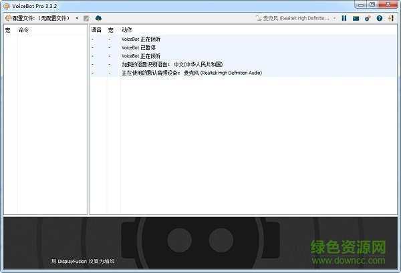Click the cloud download profiles icon
This screenshot has height=273, width=401.
point(98,18)
